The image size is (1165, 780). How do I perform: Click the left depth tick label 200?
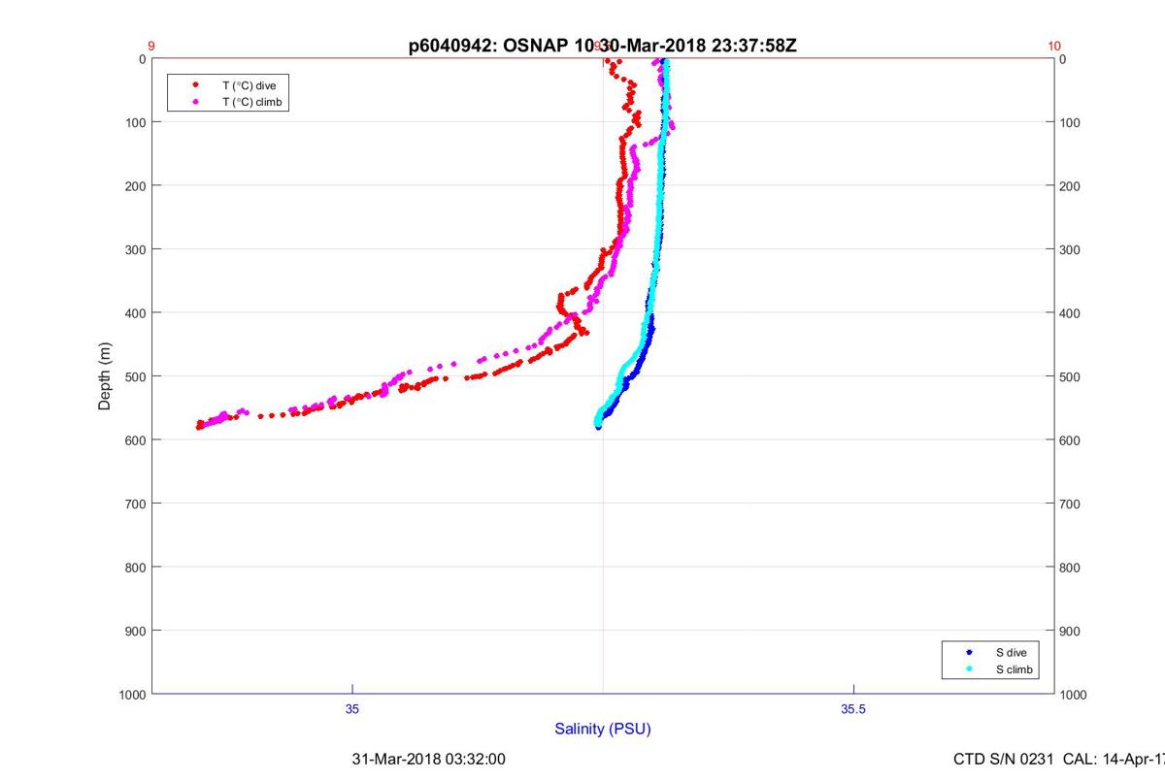(x=135, y=185)
